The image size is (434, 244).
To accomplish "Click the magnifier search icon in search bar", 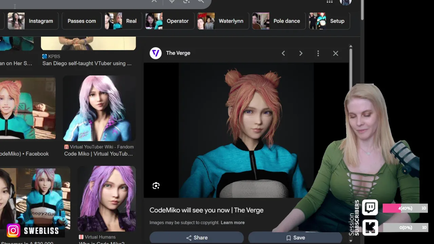I will (x=201, y=1).
